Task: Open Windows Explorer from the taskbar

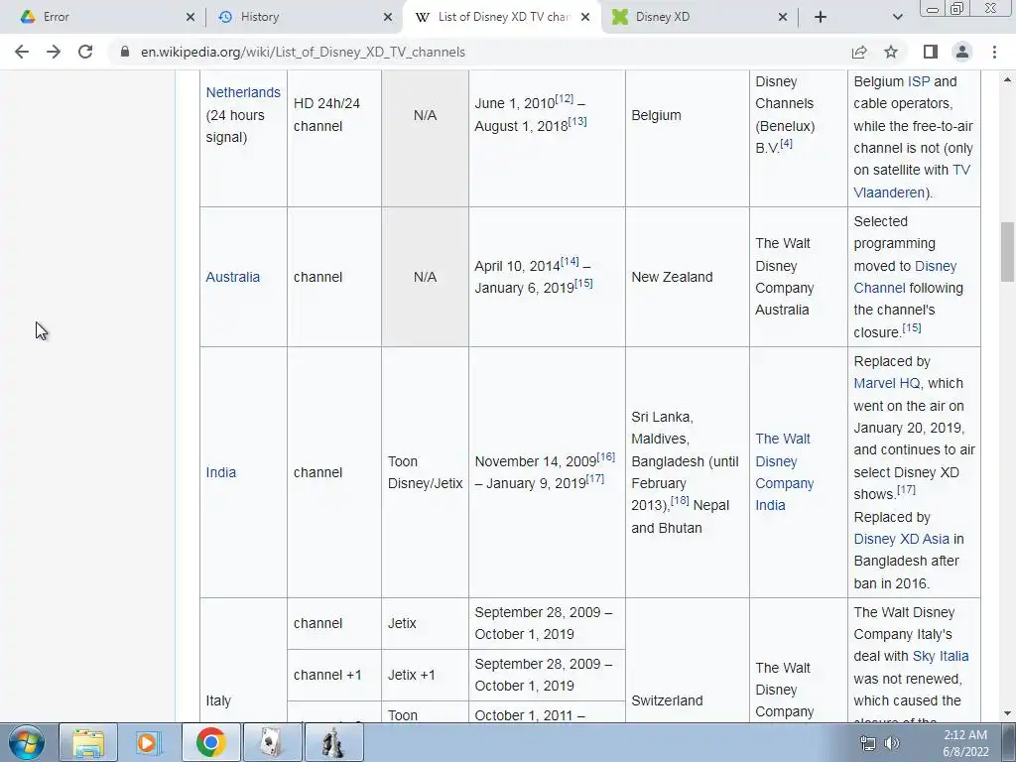Action: (88, 742)
